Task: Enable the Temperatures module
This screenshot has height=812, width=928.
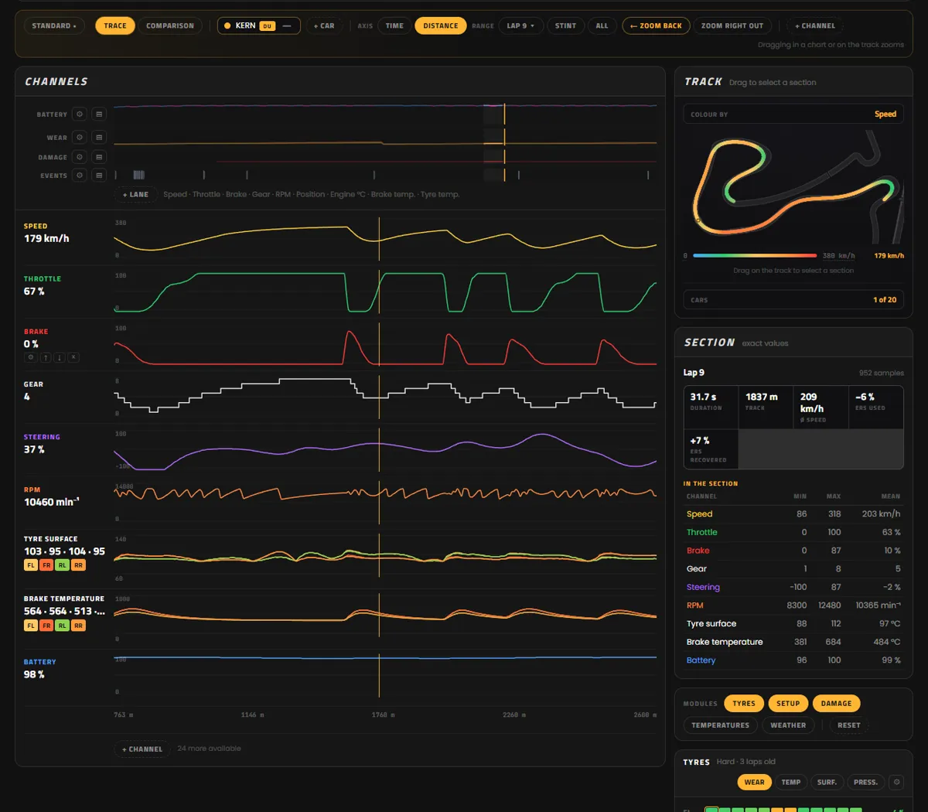Action: click(x=720, y=725)
